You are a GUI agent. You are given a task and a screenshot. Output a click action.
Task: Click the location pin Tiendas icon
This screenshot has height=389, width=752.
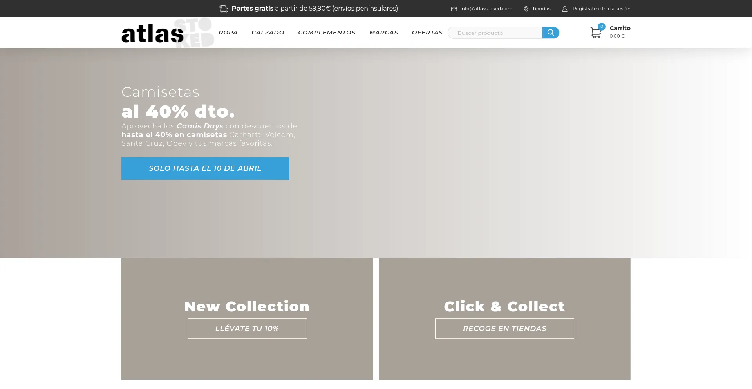[x=526, y=9]
